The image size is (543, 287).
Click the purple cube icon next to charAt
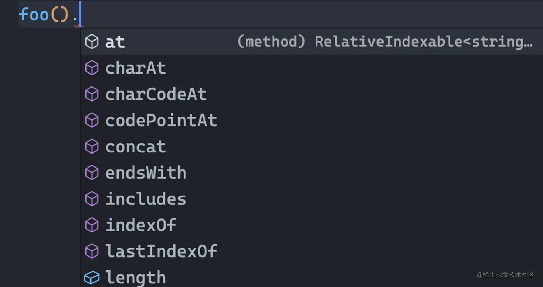click(x=92, y=68)
